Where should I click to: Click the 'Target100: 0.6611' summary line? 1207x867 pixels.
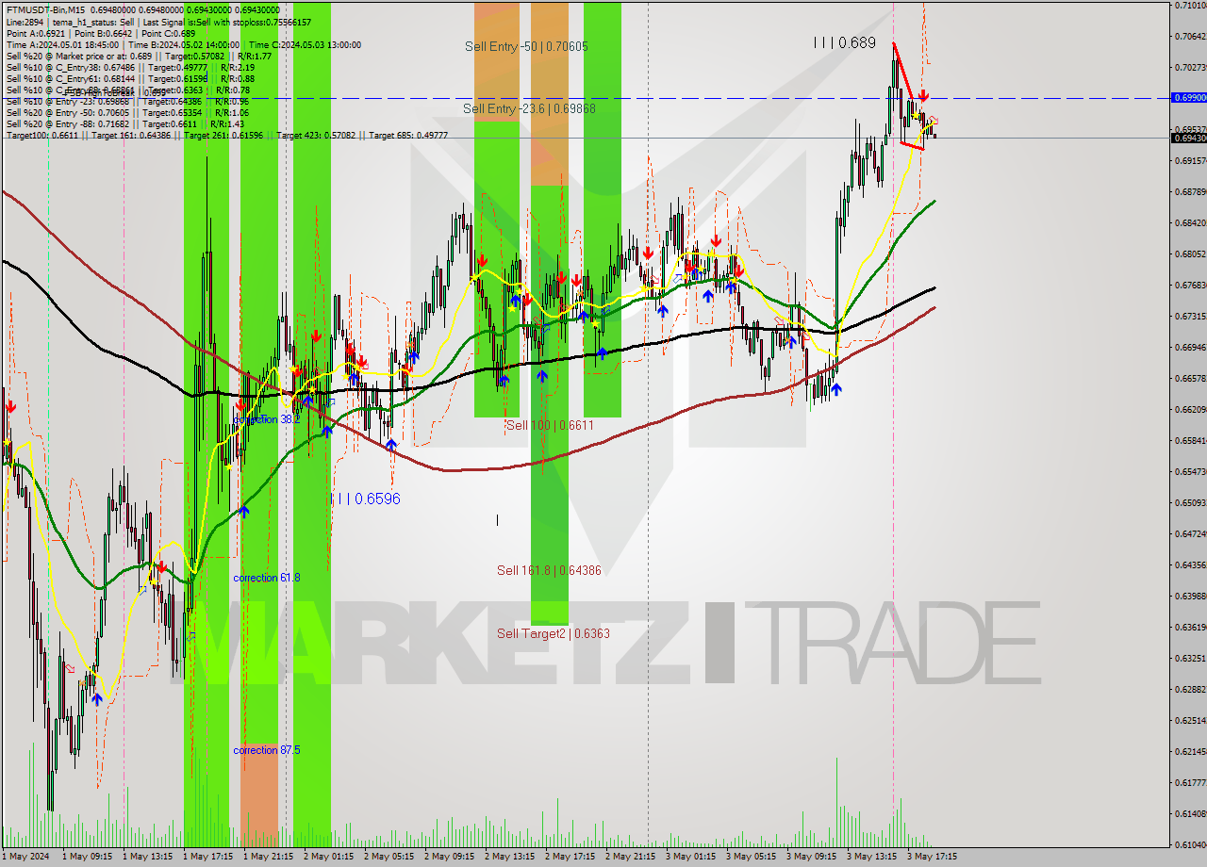(226, 136)
